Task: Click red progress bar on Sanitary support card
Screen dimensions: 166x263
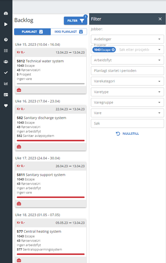Action: tap(51, 197)
